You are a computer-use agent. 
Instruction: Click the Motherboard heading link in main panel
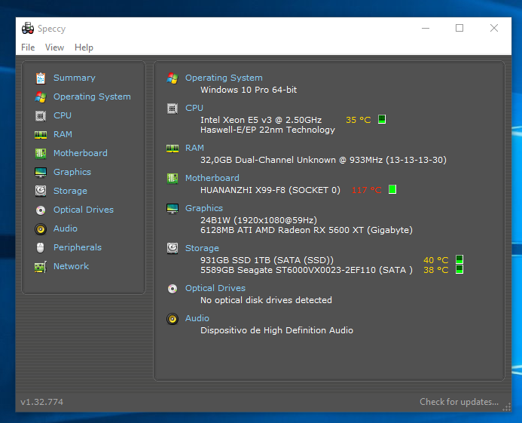click(212, 178)
